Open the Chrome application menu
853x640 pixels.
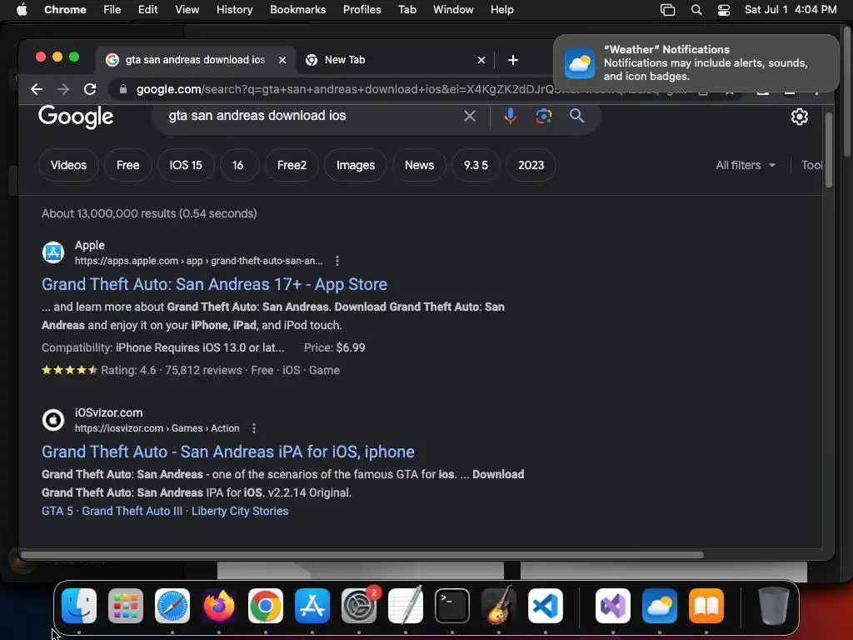coord(65,10)
